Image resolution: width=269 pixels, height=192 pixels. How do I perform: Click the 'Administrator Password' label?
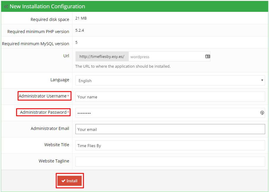[43, 112]
